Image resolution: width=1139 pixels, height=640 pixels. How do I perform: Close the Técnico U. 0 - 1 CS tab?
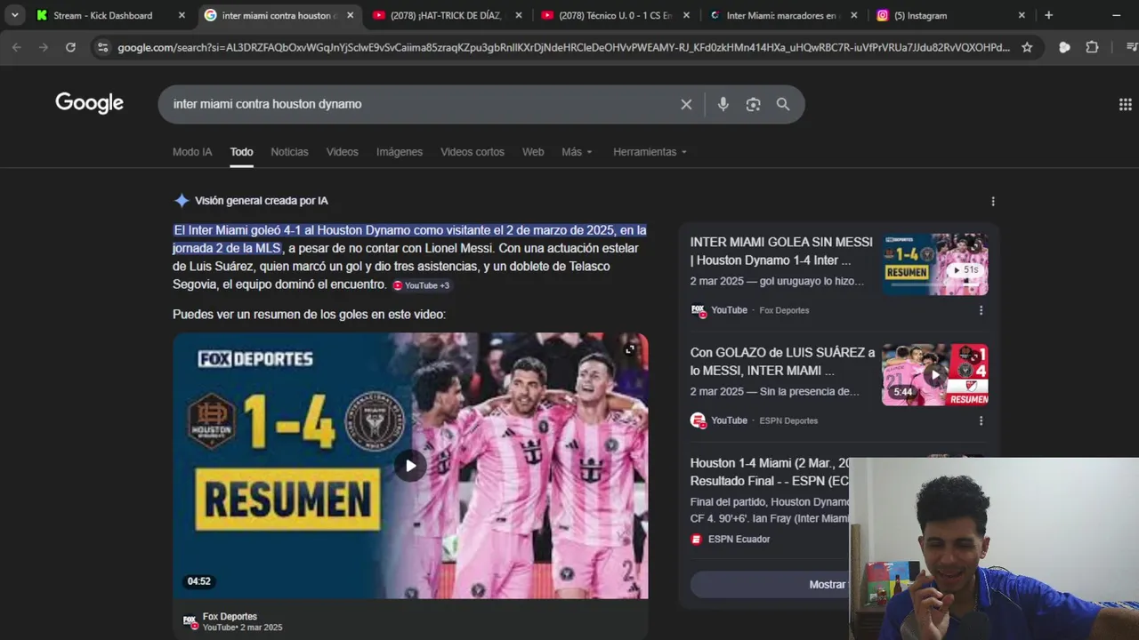coord(686,15)
